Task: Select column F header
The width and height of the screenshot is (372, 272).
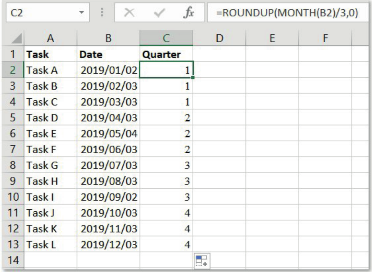Action: pyautogui.click(x=325, y=38)
